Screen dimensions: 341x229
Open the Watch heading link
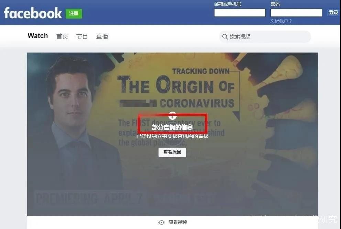37,36
